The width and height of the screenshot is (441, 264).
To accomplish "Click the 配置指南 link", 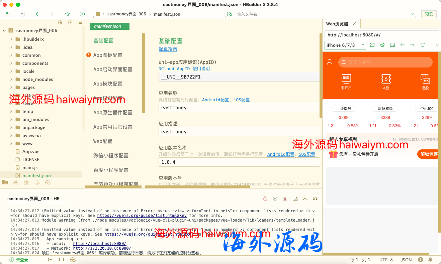I will (x=168, y=49).
